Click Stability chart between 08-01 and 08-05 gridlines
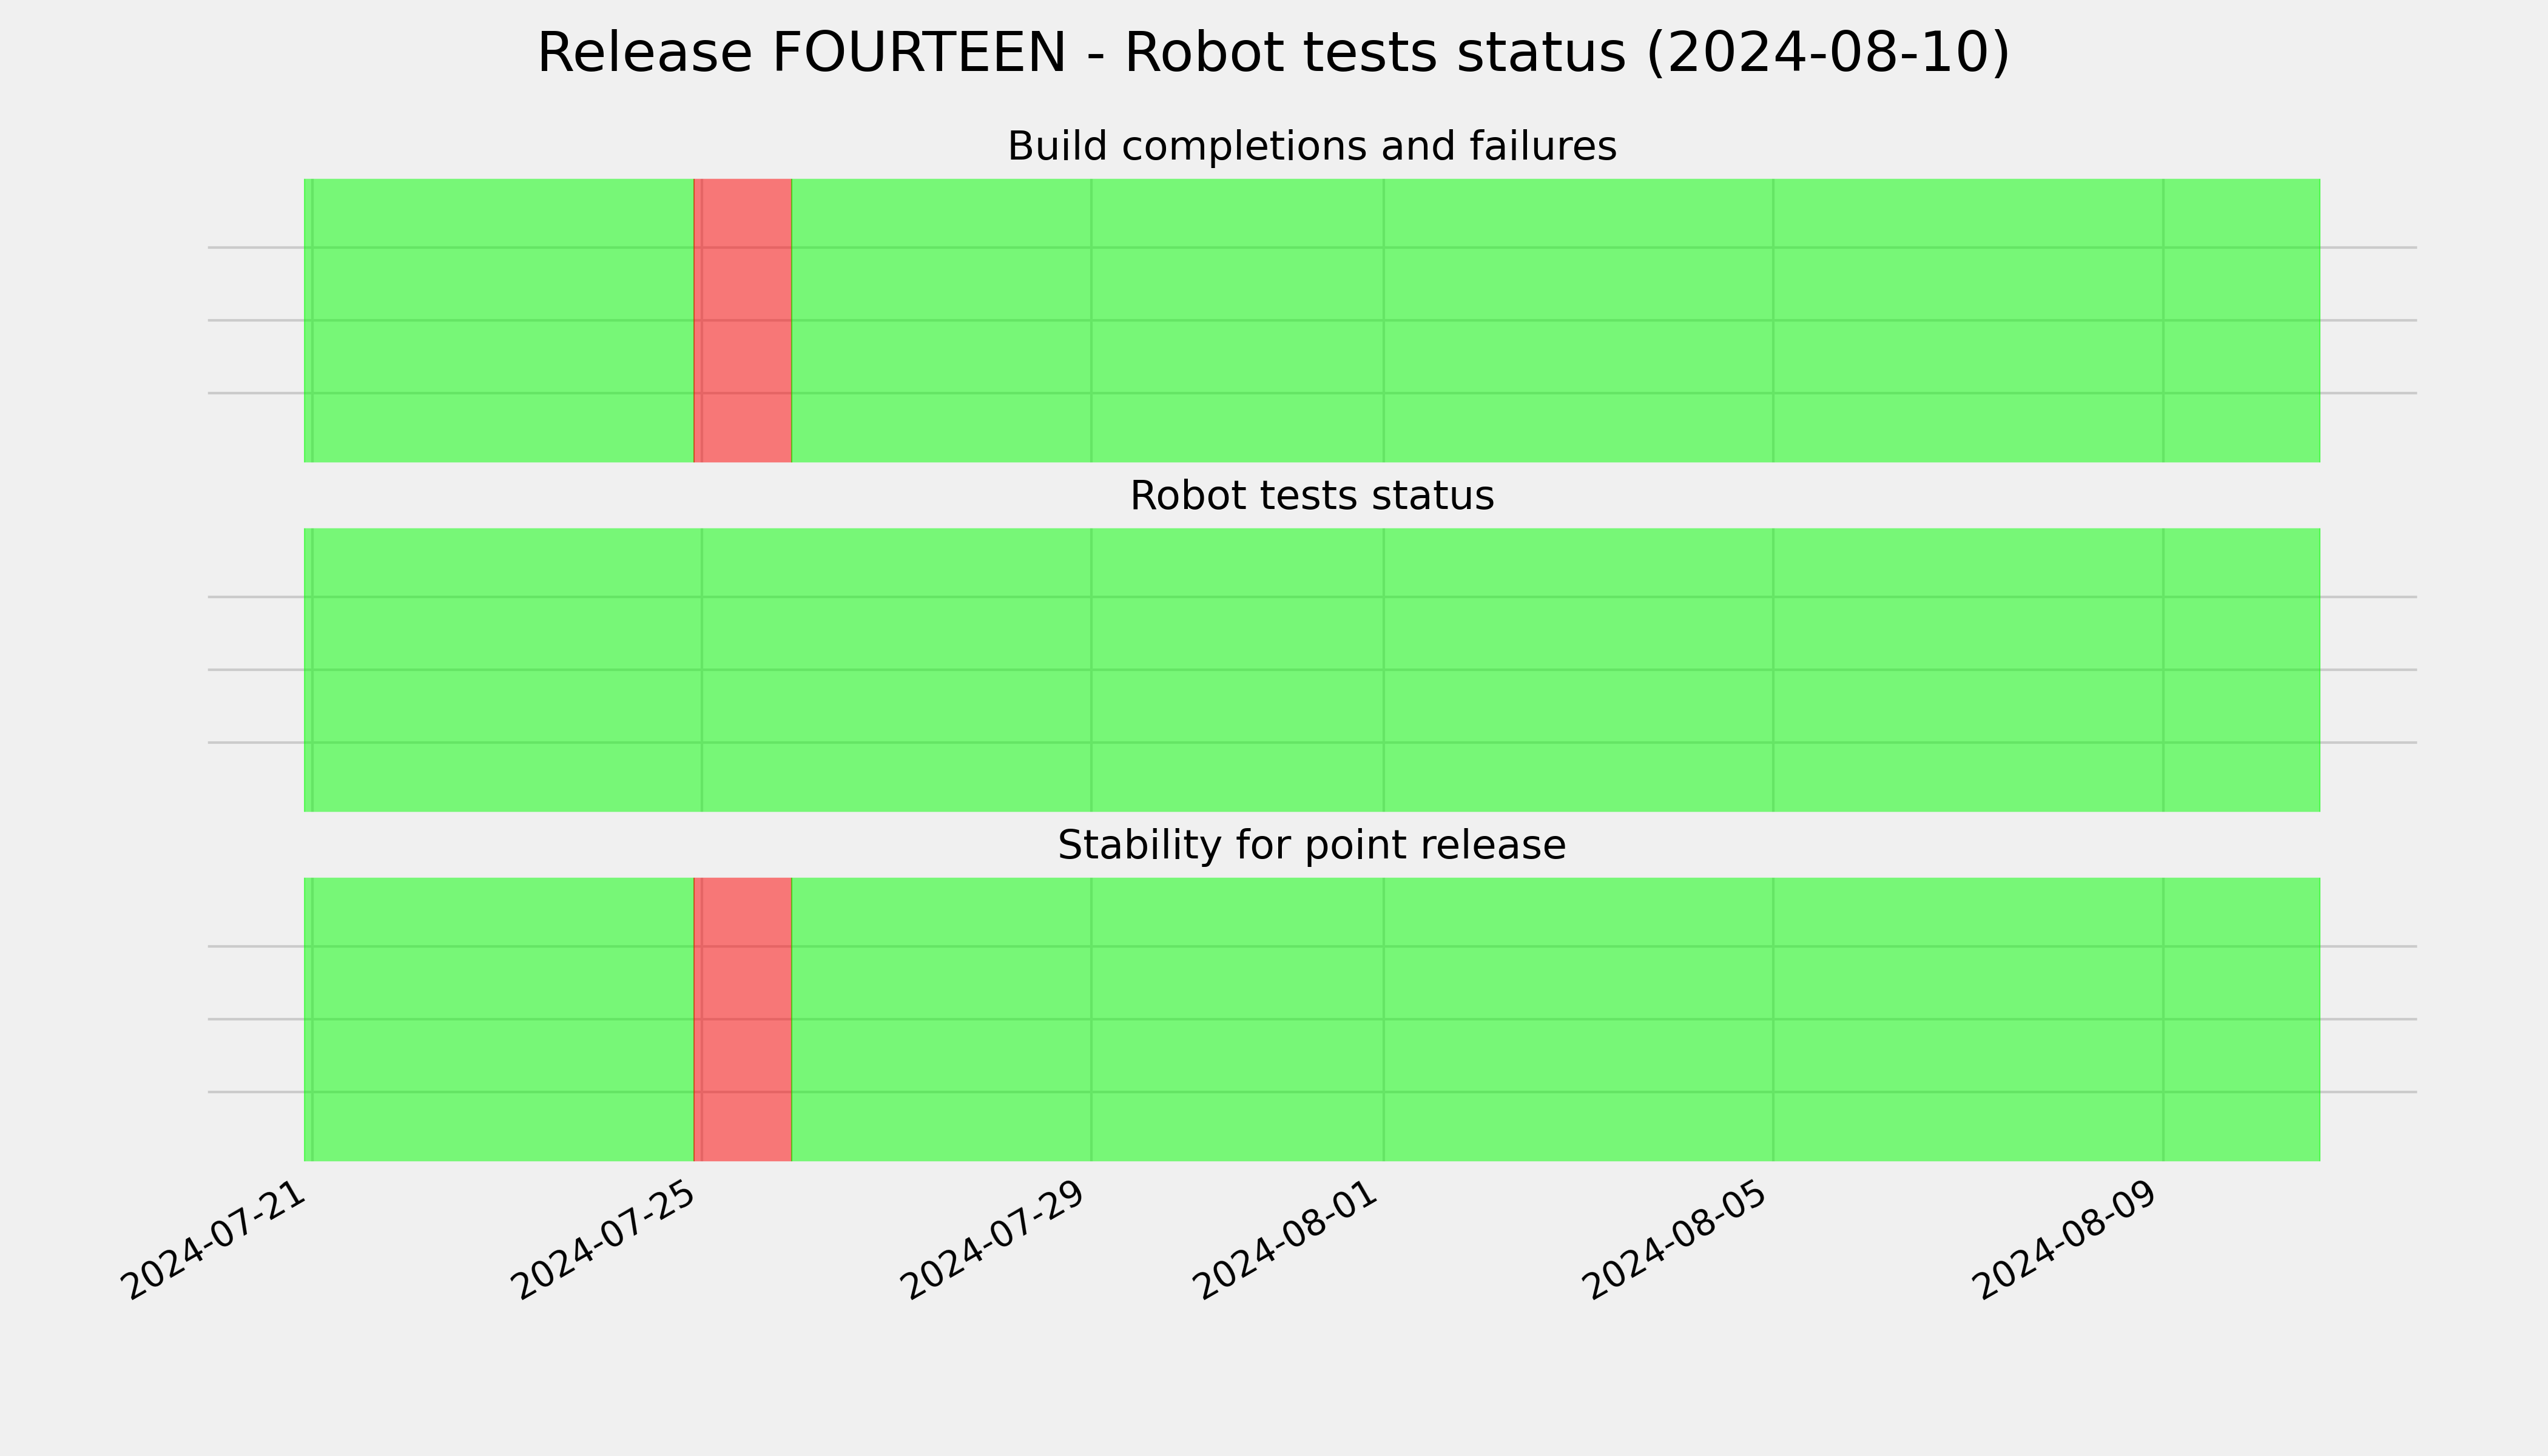Screen dimensions: 2548x1456 tap(1578, 1019)
